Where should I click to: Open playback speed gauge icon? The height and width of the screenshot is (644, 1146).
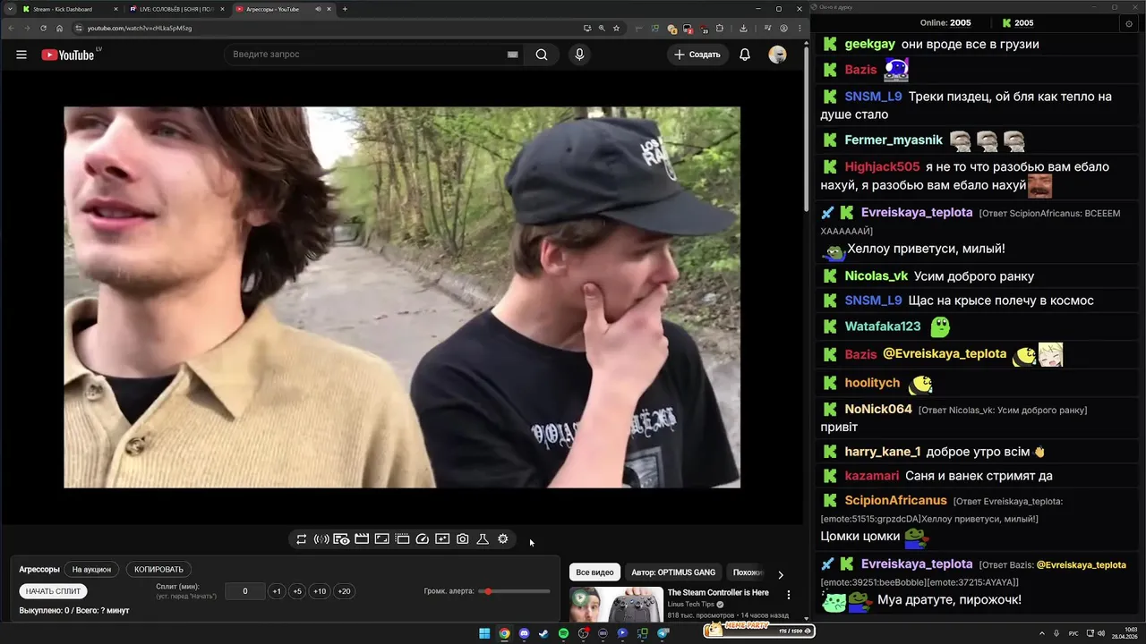coord(423,539)
